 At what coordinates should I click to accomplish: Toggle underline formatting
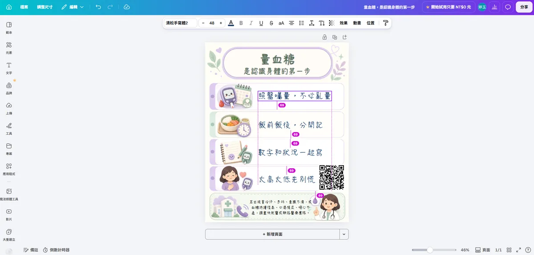click(261, 23)
